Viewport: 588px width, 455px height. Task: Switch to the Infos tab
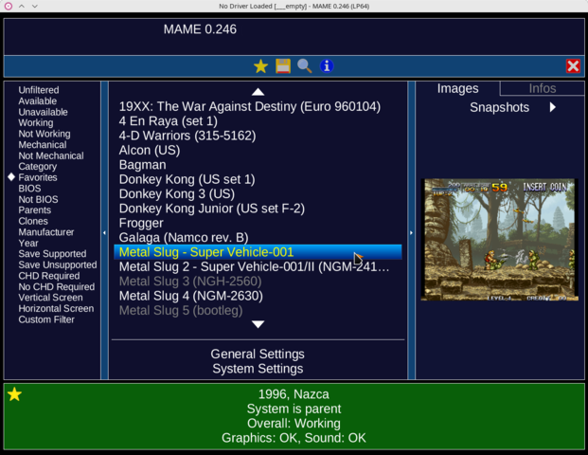(543, 88)
